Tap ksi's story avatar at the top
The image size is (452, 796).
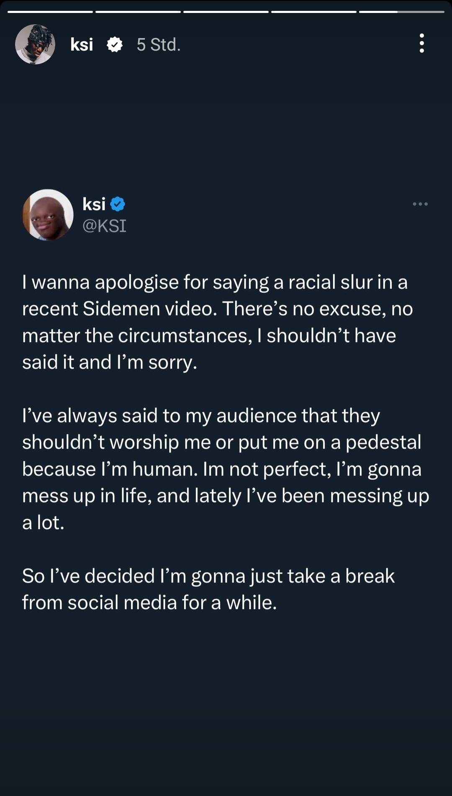click(x=35, y=44)
